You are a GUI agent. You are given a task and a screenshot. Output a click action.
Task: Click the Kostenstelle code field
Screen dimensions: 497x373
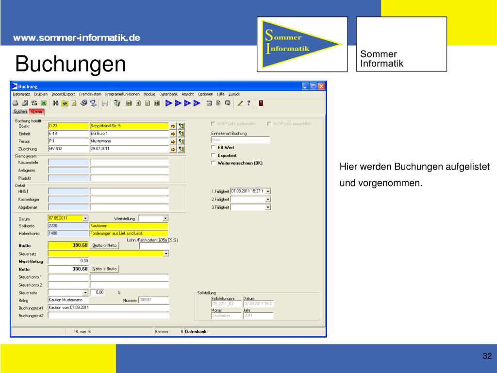68,162
